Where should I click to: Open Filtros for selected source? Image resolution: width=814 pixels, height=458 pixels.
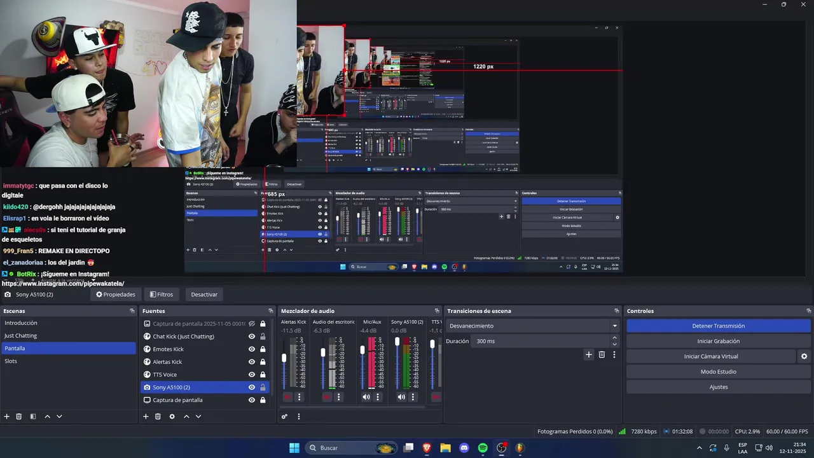coord(162,295)
